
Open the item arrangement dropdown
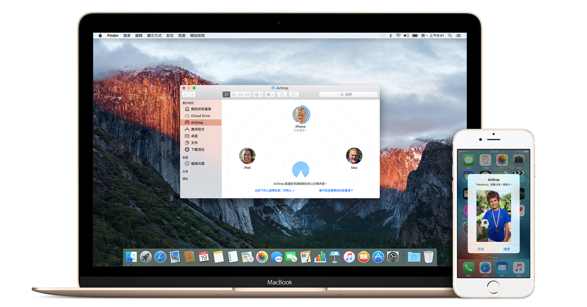(x=258, y=94)
